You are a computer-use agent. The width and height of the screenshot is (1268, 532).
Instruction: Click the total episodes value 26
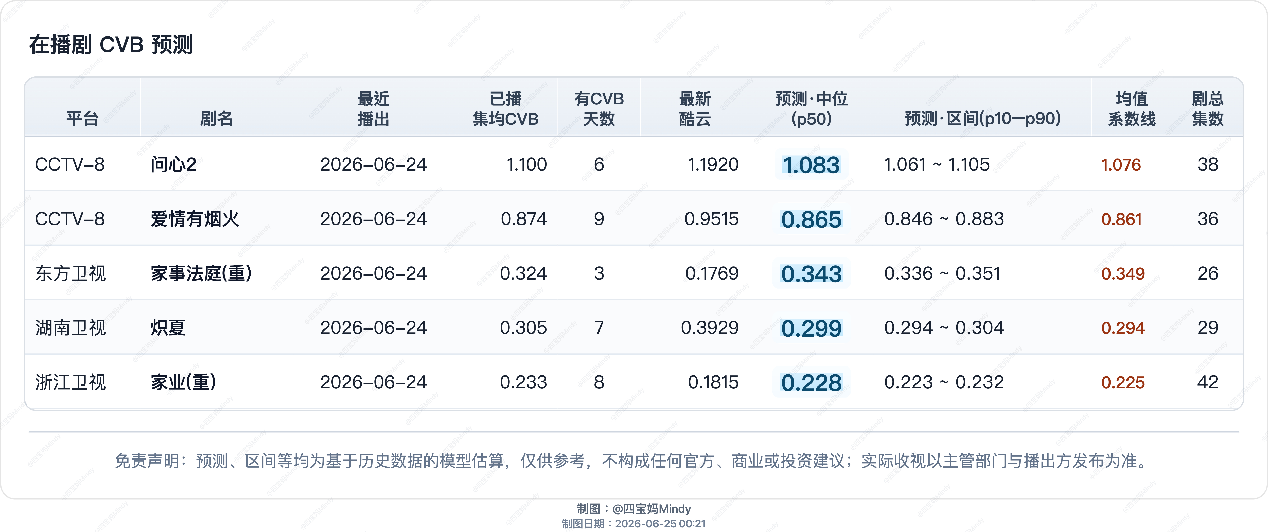click(1207, 273)
